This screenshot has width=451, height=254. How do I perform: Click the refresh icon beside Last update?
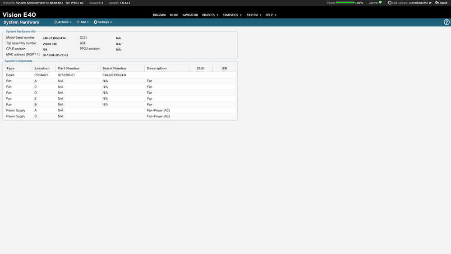[390, 3]
